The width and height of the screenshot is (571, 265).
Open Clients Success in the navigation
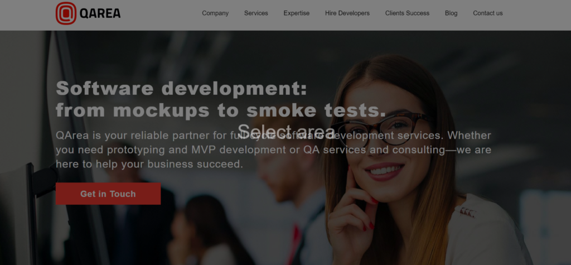pos(407,13)
